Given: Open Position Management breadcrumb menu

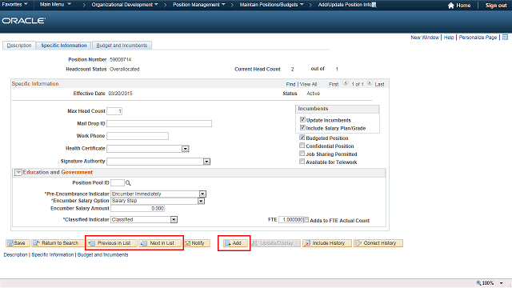Looking at the screenshot, I should click(x=199, y=5).
